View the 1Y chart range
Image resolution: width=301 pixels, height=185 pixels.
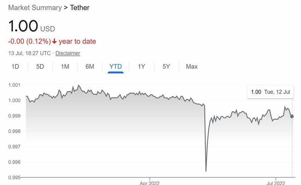(141, 67)
